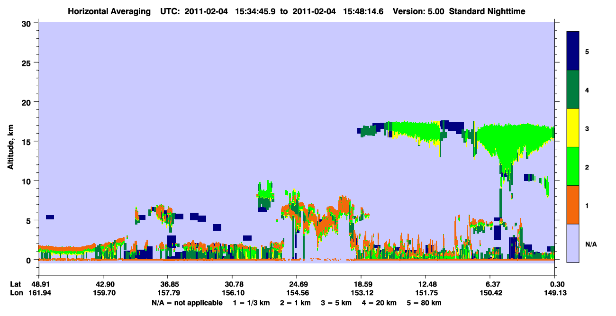
Task: Click legend text 'N/A = not applicable'
Action: tap(187, 303)
